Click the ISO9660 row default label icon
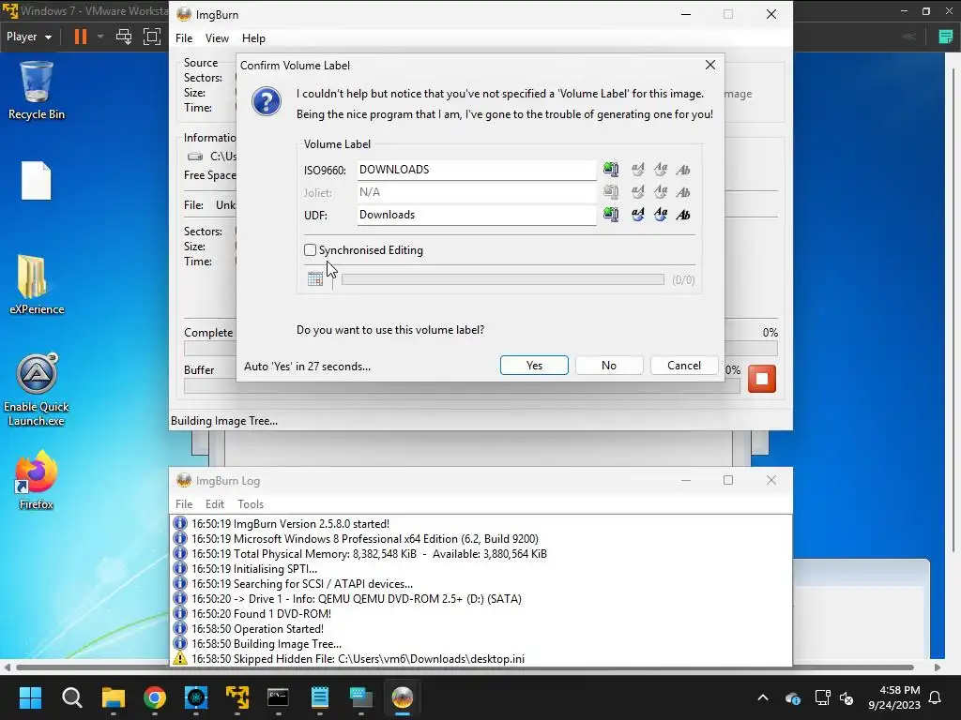 [x=611, y=170]
